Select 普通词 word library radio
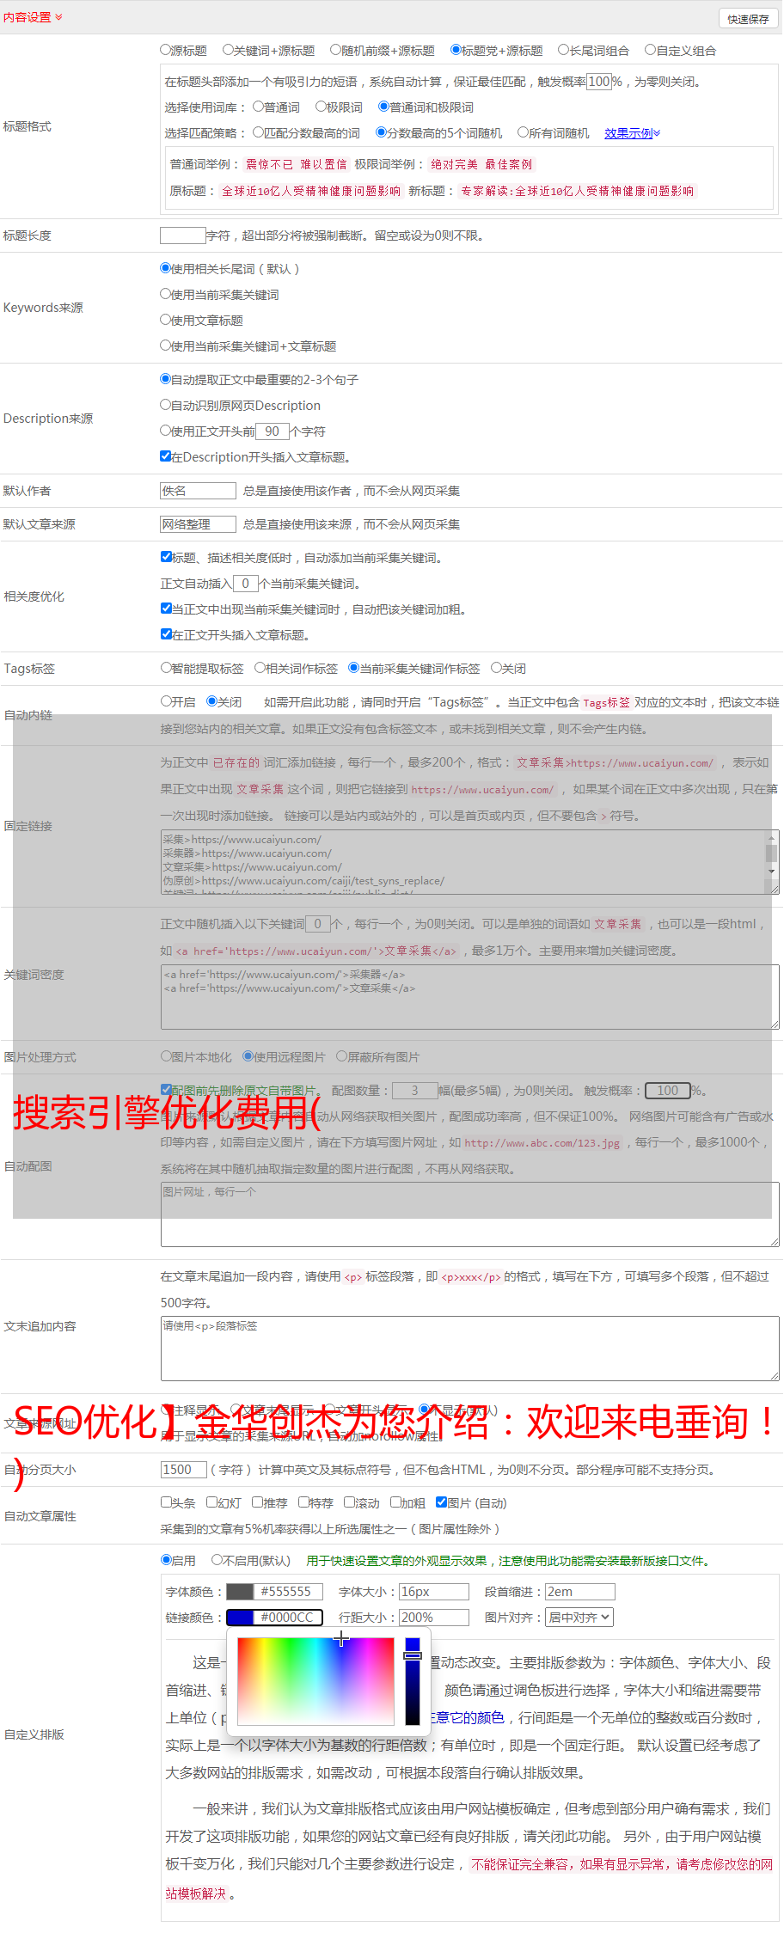 click(258, 107)
